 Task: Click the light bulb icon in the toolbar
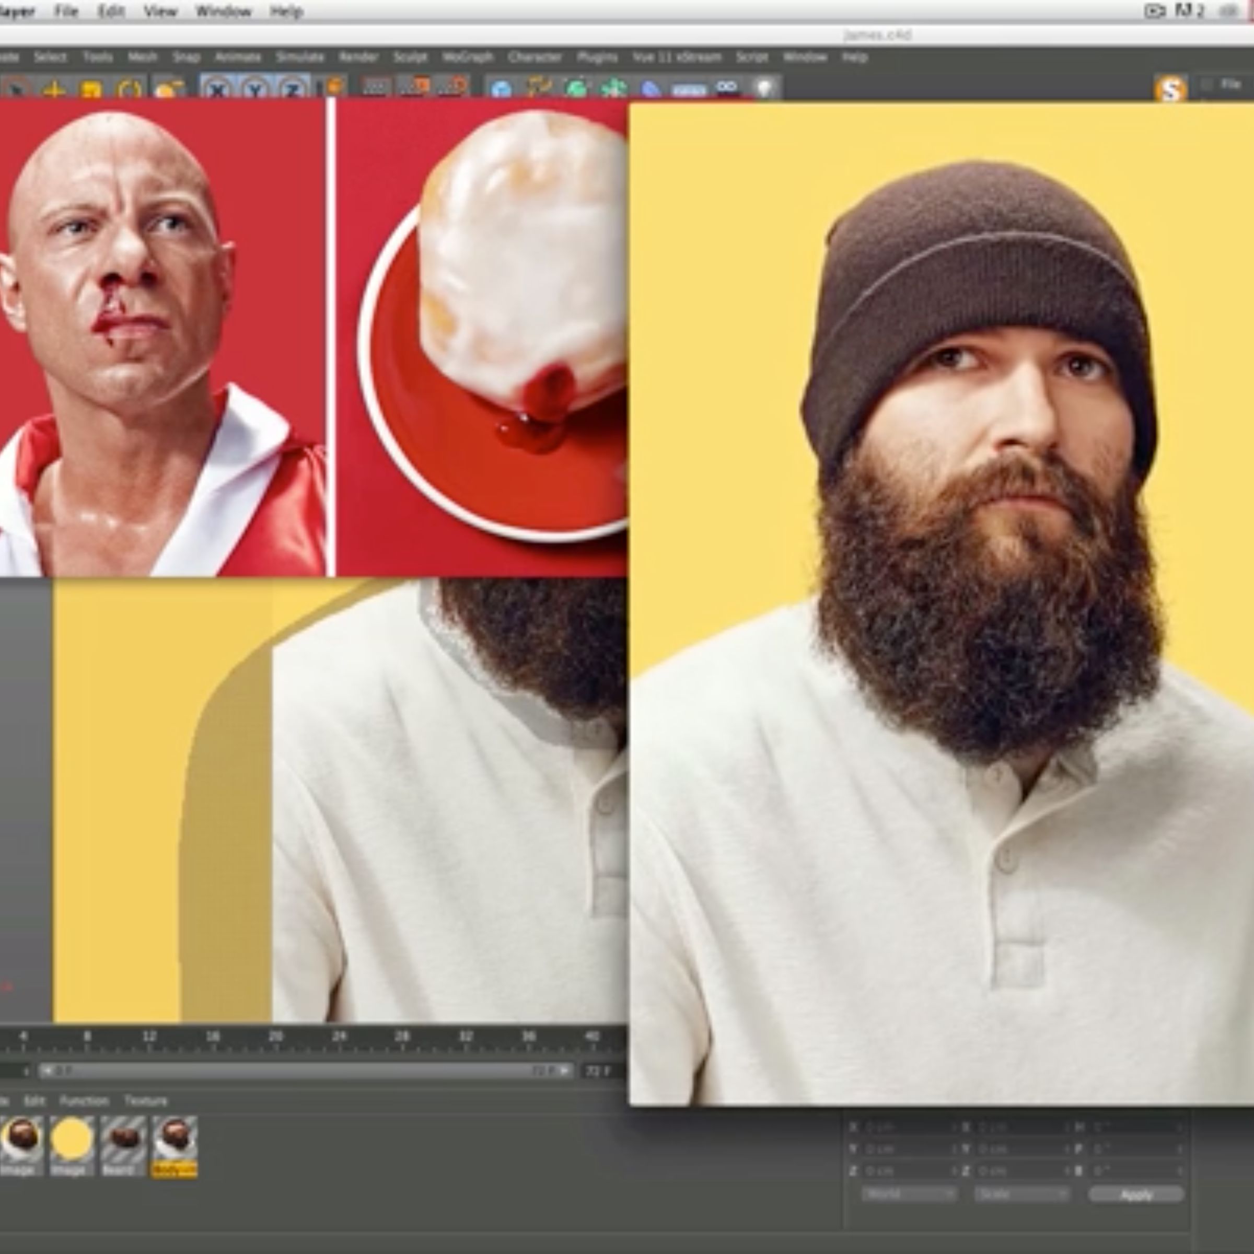(x=764, y=88)
